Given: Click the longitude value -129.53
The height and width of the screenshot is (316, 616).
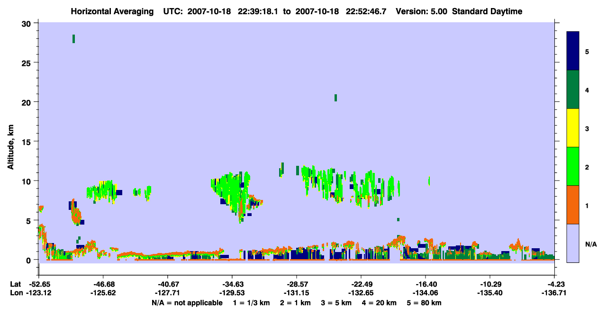Looking at the screenshot, I should coord(232,293).
